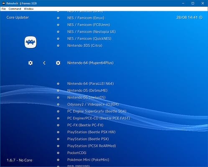Click gear icon next to Odyssey2 / Videopac+ (O2EM)
208x167 pixels.
coord(58,104)
